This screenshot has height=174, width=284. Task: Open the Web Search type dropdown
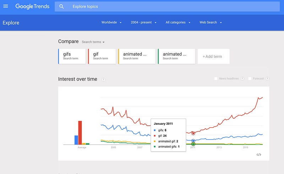[x=211, y=22]
